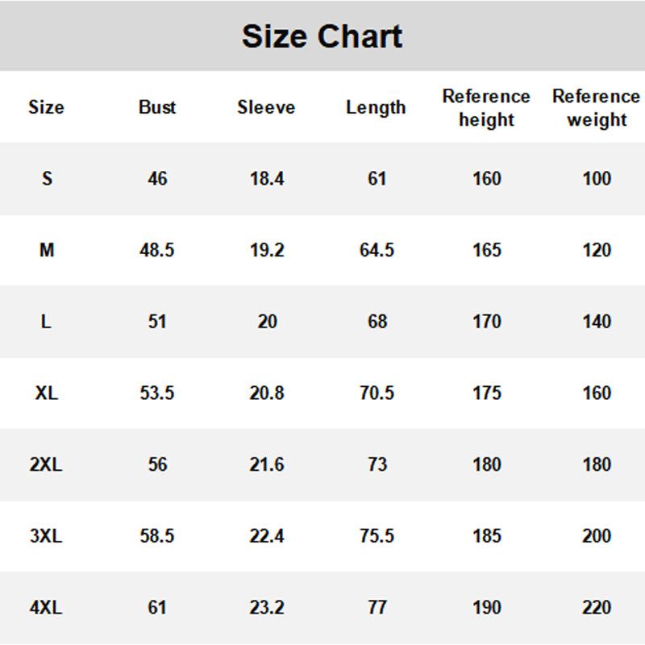Click length value 70.5 in XL row

(x=377, y=393)
